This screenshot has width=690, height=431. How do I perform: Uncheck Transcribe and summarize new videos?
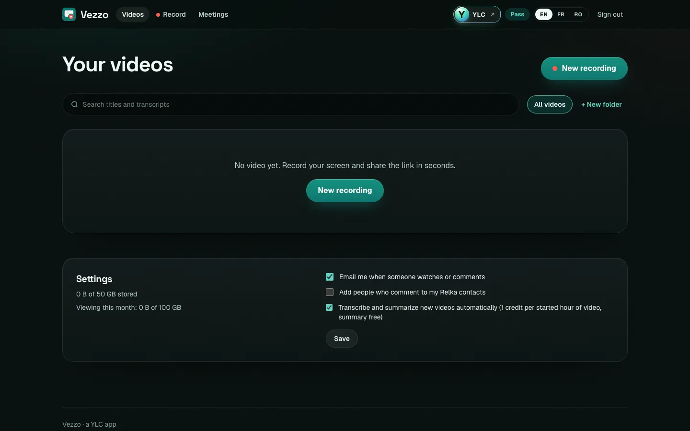tap(329, 307)
